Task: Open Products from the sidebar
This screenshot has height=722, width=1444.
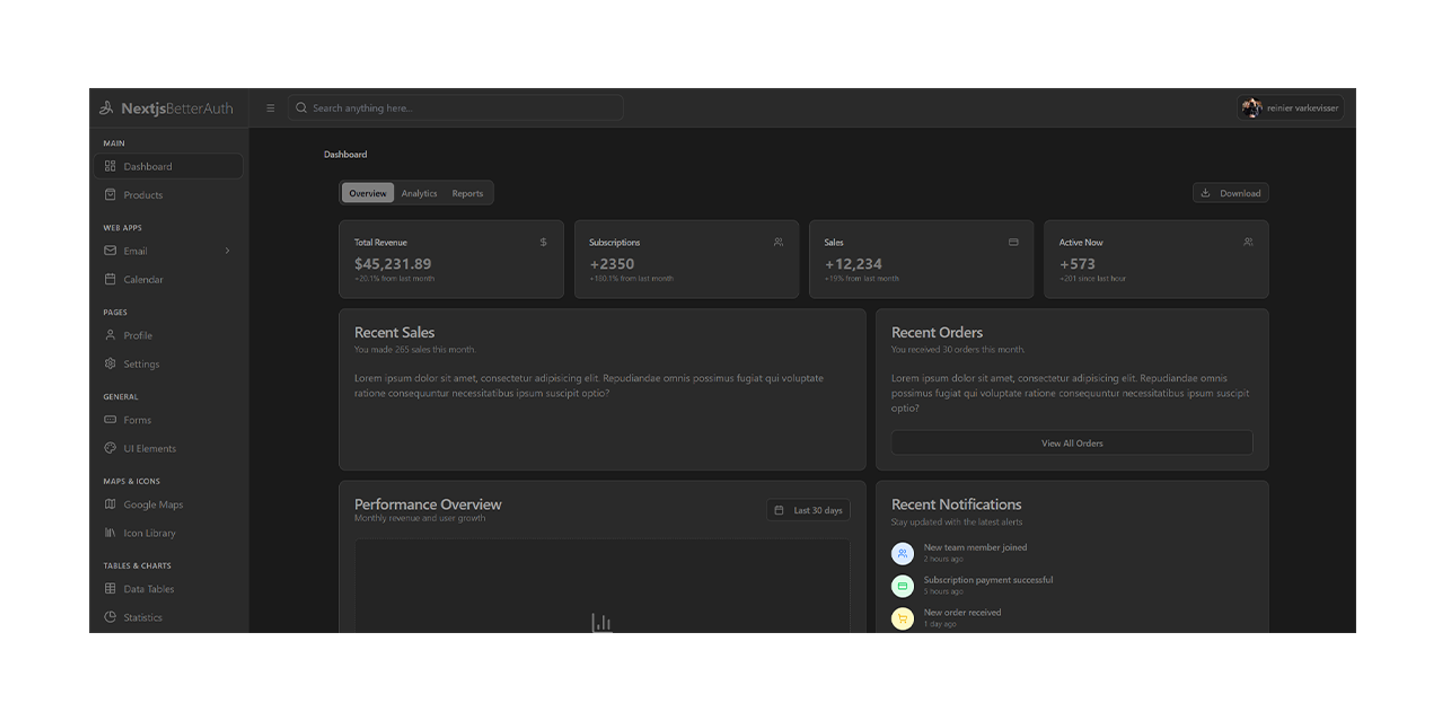Action: 143,195
